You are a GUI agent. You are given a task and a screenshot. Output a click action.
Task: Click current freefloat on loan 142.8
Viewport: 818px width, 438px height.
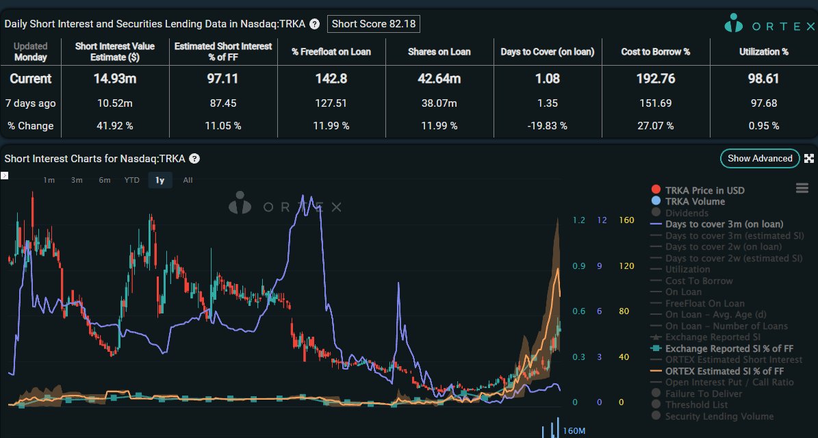pos(331,79)
